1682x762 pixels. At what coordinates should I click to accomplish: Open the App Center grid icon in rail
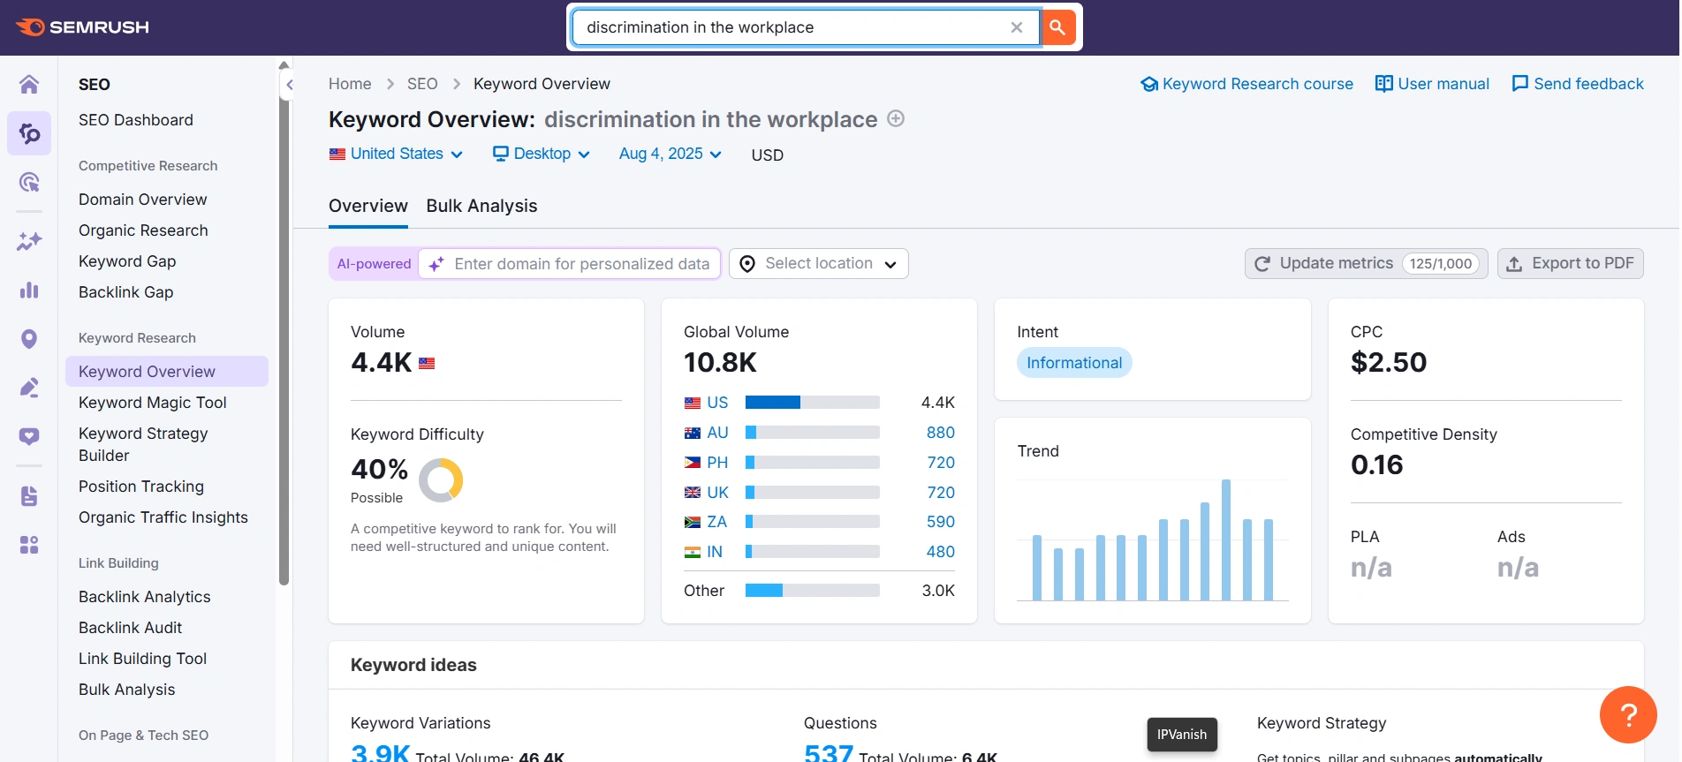click(x=29, y=545)
